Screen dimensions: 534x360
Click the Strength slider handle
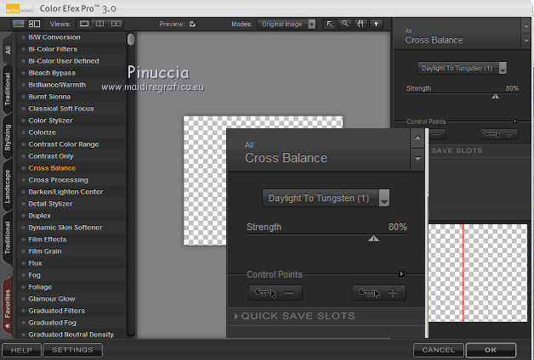(x=372, y=239)
